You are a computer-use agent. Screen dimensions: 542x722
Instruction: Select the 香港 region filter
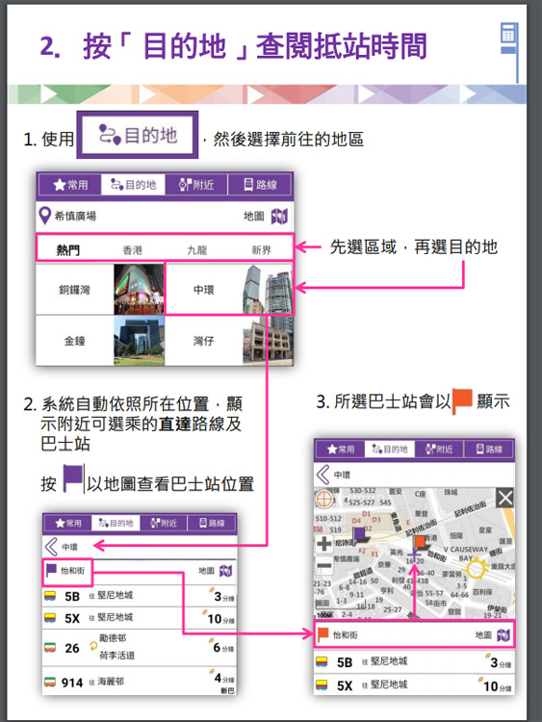[x=133, y=250]
